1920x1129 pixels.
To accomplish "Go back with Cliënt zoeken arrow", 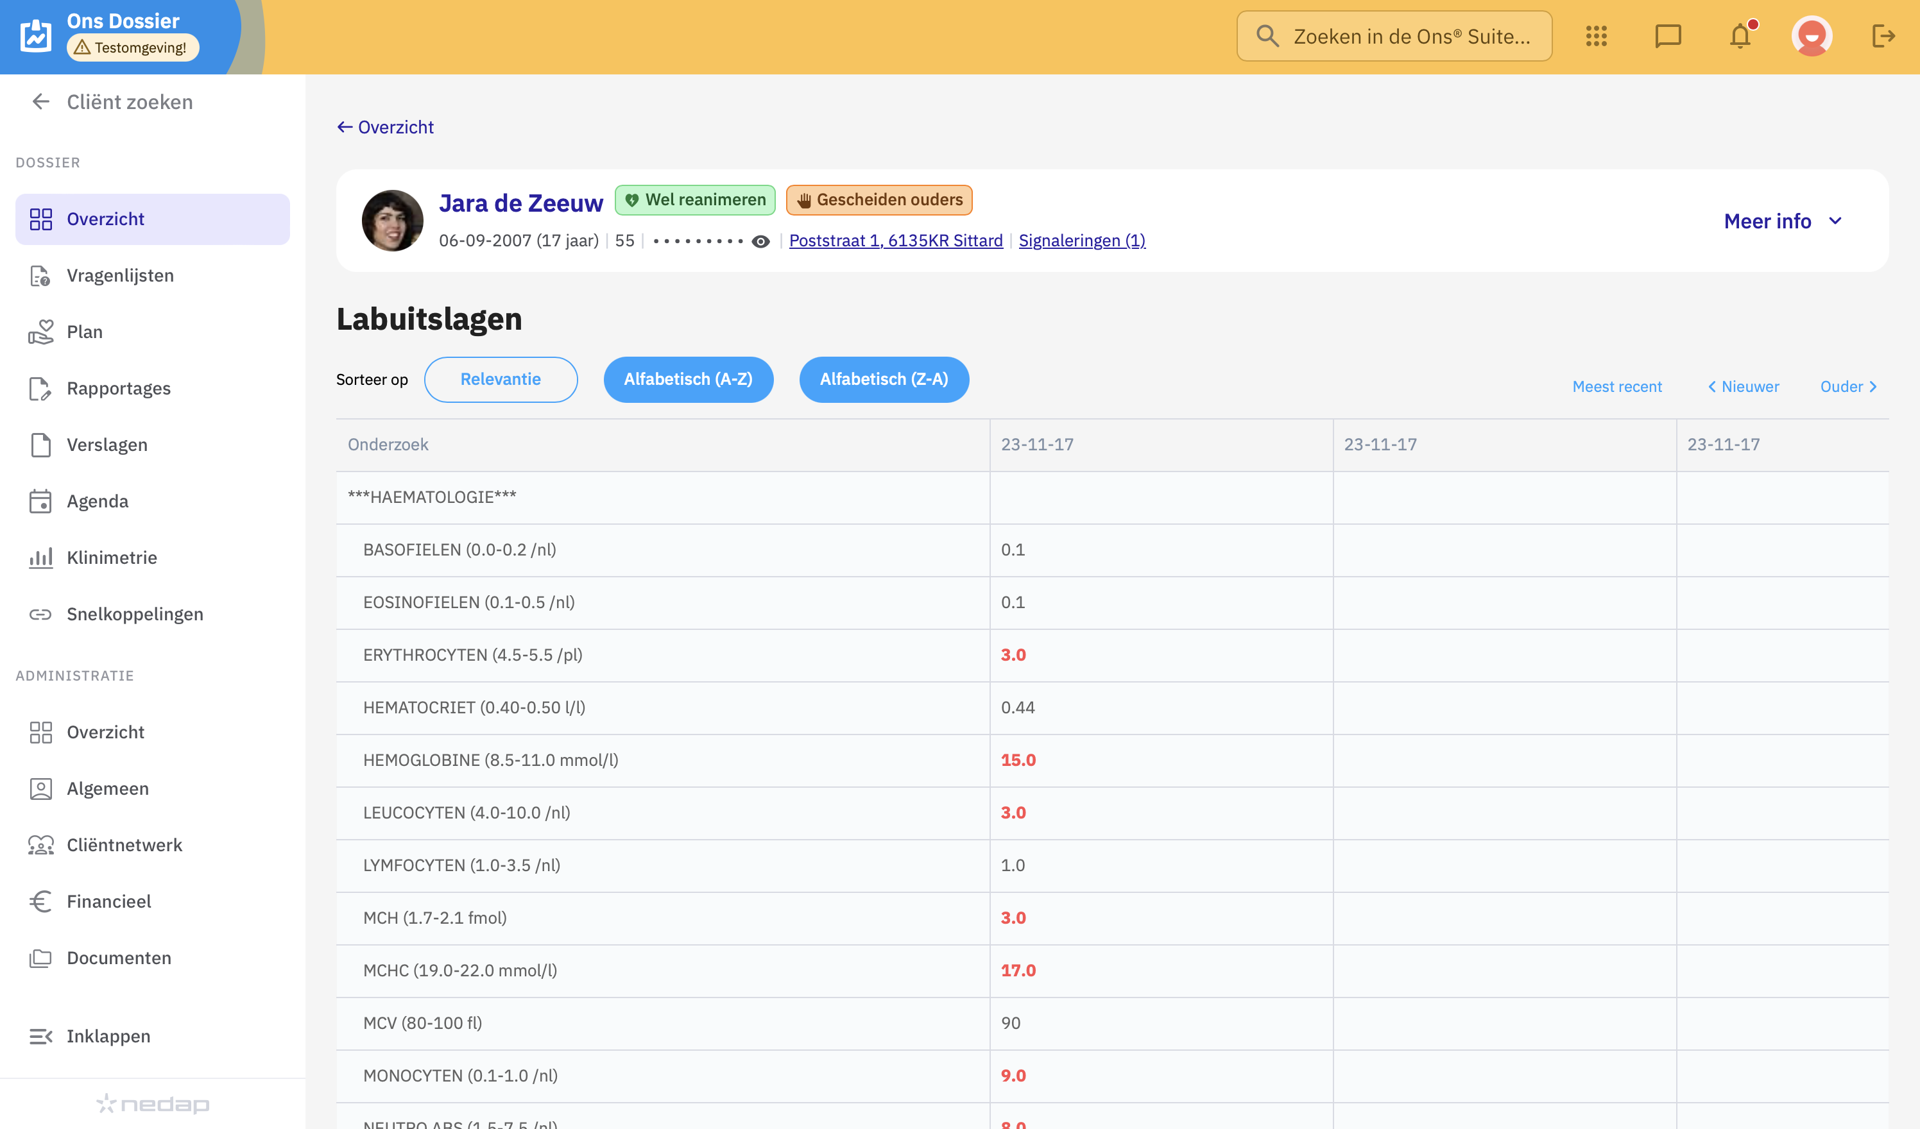I will click(x=40, y=101).
